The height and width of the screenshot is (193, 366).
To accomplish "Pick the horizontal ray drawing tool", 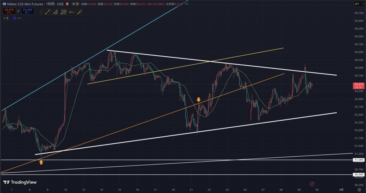I will (x=72, y=12).
